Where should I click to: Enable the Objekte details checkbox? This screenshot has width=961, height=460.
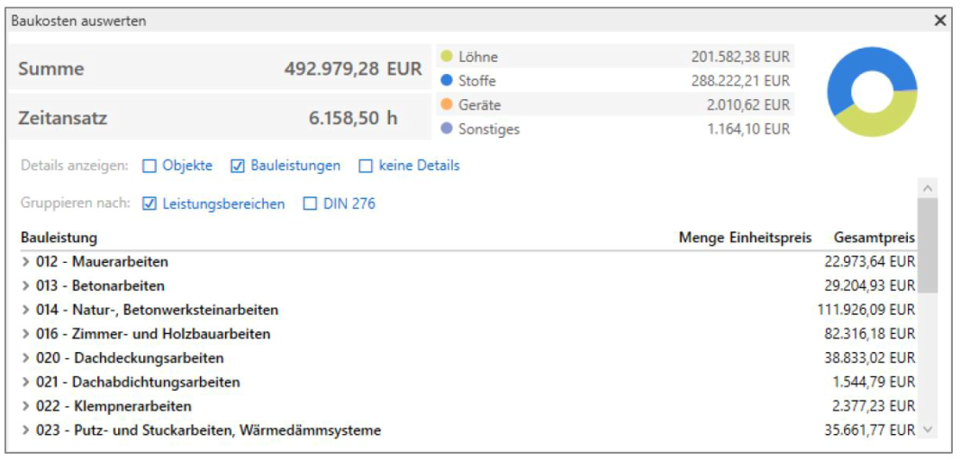150,166
